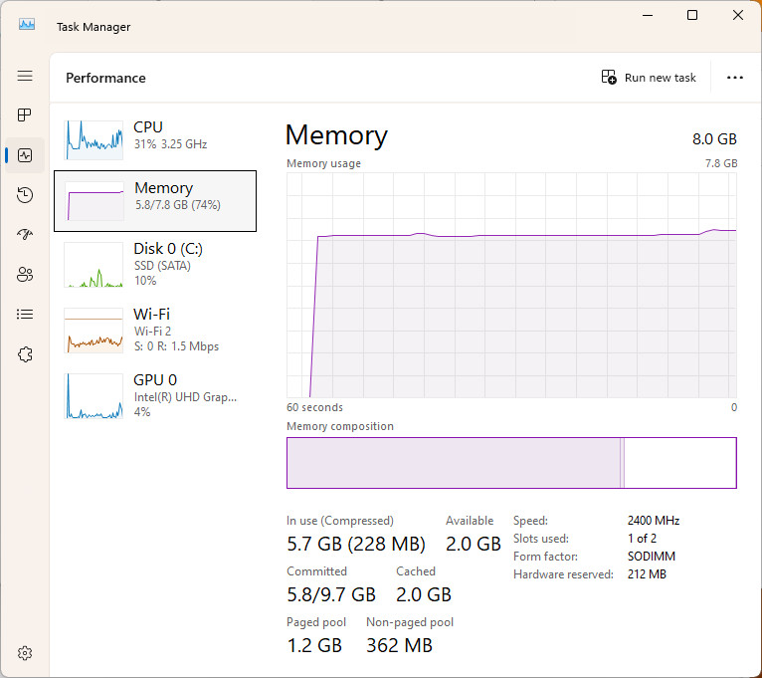Minimize the Task Manager window

648,15
